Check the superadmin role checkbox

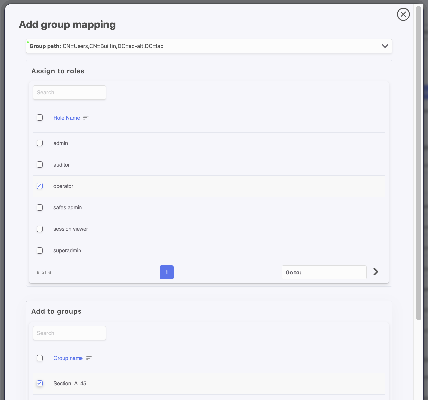[40, 251]
